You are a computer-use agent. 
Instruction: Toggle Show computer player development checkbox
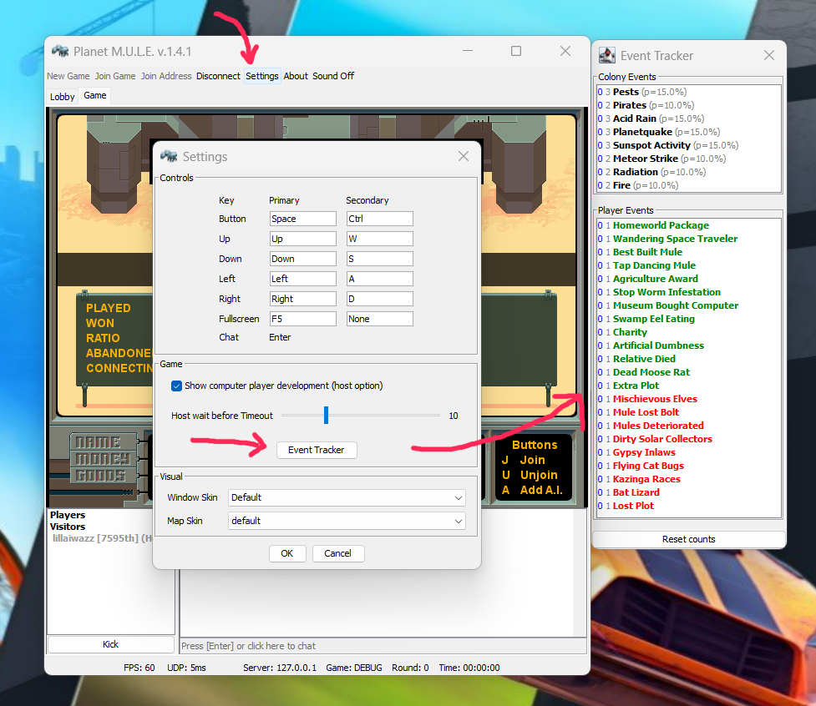tap(176, 386)
